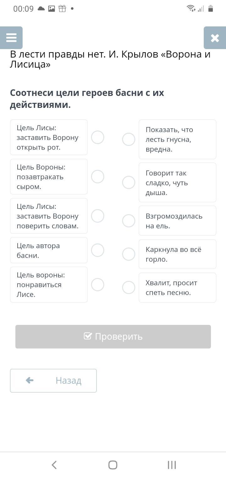The width and height of the screenshot is (226, 478).
Task: Tap the gift icon in status bar
Action: 62,9
